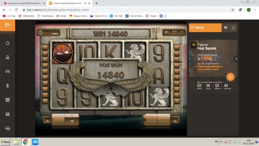
Task: Switch to the wingamble contest browser tab
Action: (x=23, y=3)
